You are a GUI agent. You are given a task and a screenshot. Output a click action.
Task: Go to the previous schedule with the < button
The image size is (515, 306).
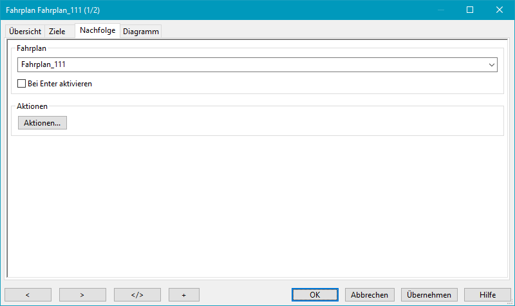(28, 294)
